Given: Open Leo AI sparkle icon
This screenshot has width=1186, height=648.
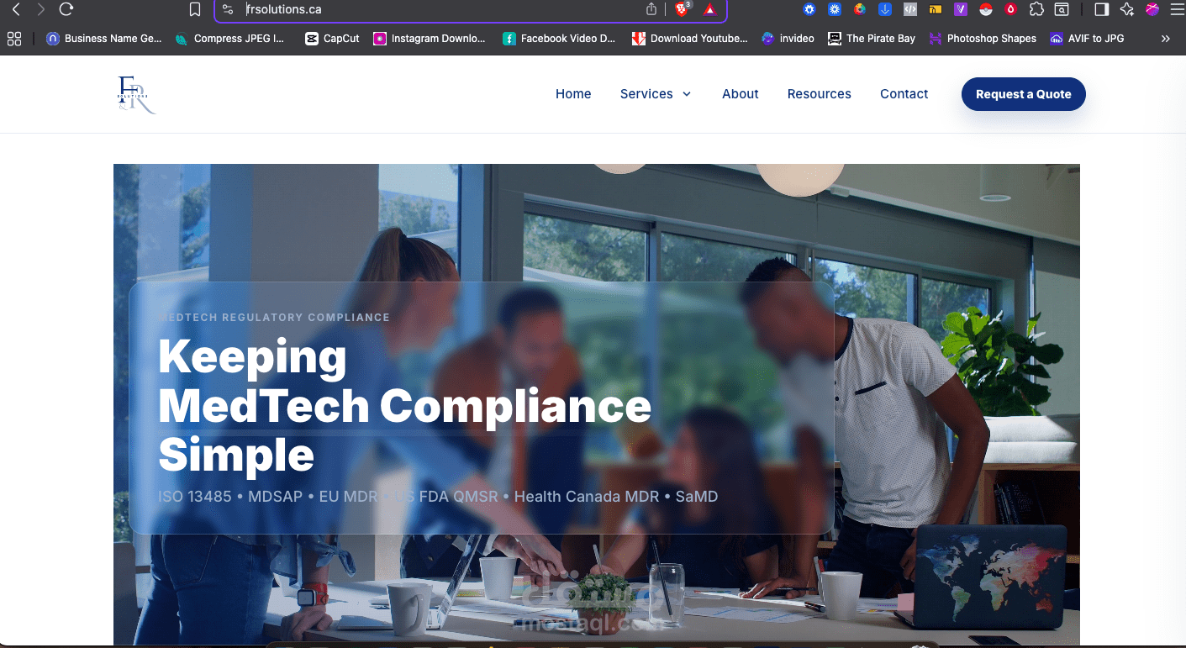Looking at the screenshot, I should 1127,9.
